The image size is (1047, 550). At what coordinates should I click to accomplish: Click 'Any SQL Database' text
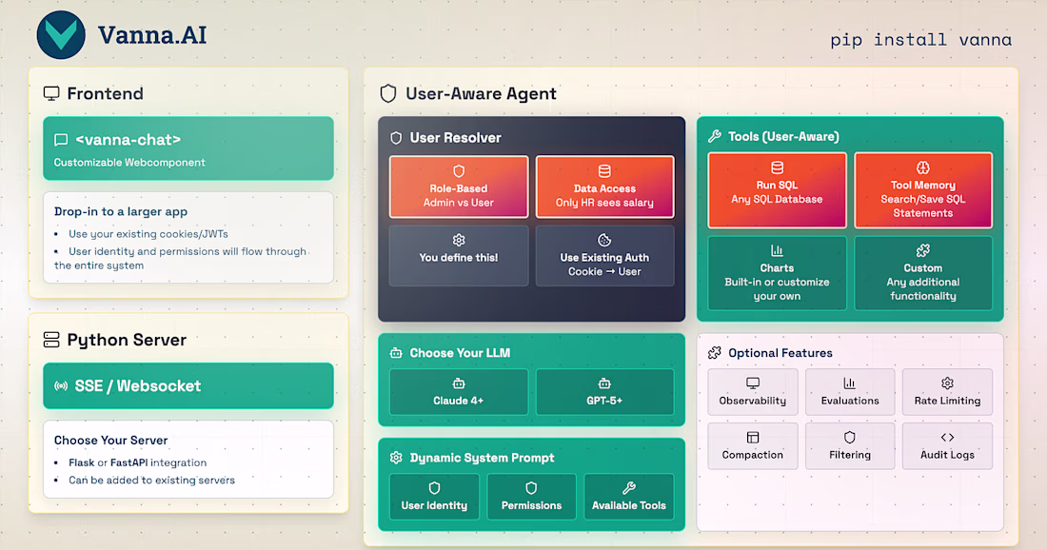[x=777, y=199]
